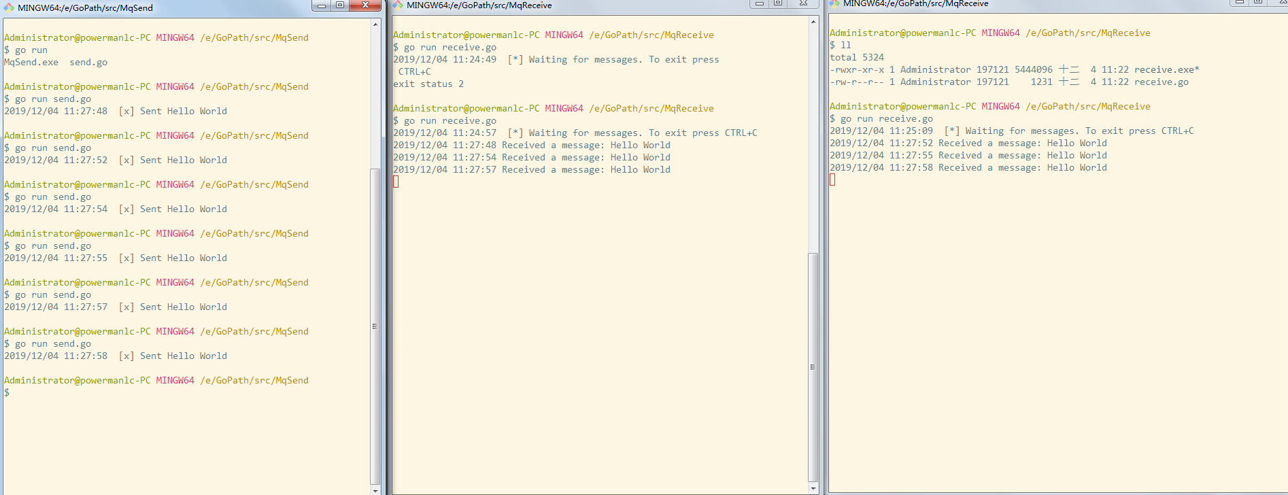Click the MqSend window's MINGW64 title bar icon
This screenshot has width=1288, height=495.
[x=9, y=7]
